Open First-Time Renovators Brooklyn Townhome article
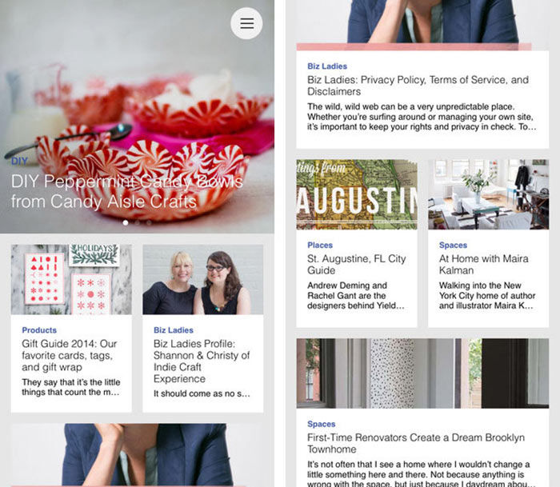The image size is (560, 487). pos(416,443)
